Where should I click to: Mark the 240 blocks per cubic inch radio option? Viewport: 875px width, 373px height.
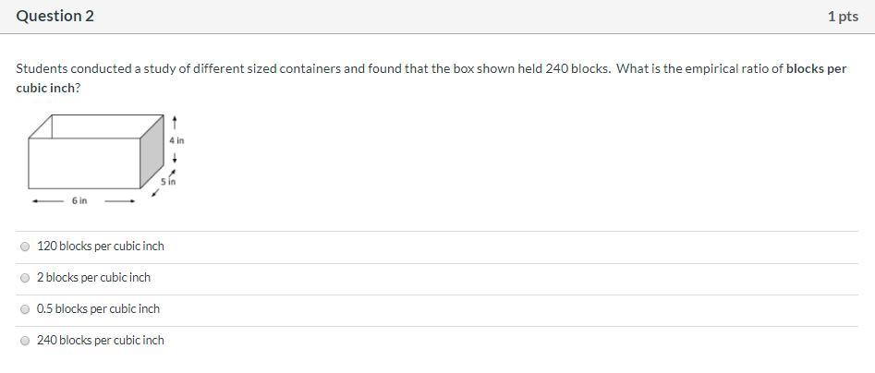pyautogui.click(x=25, y=341)
